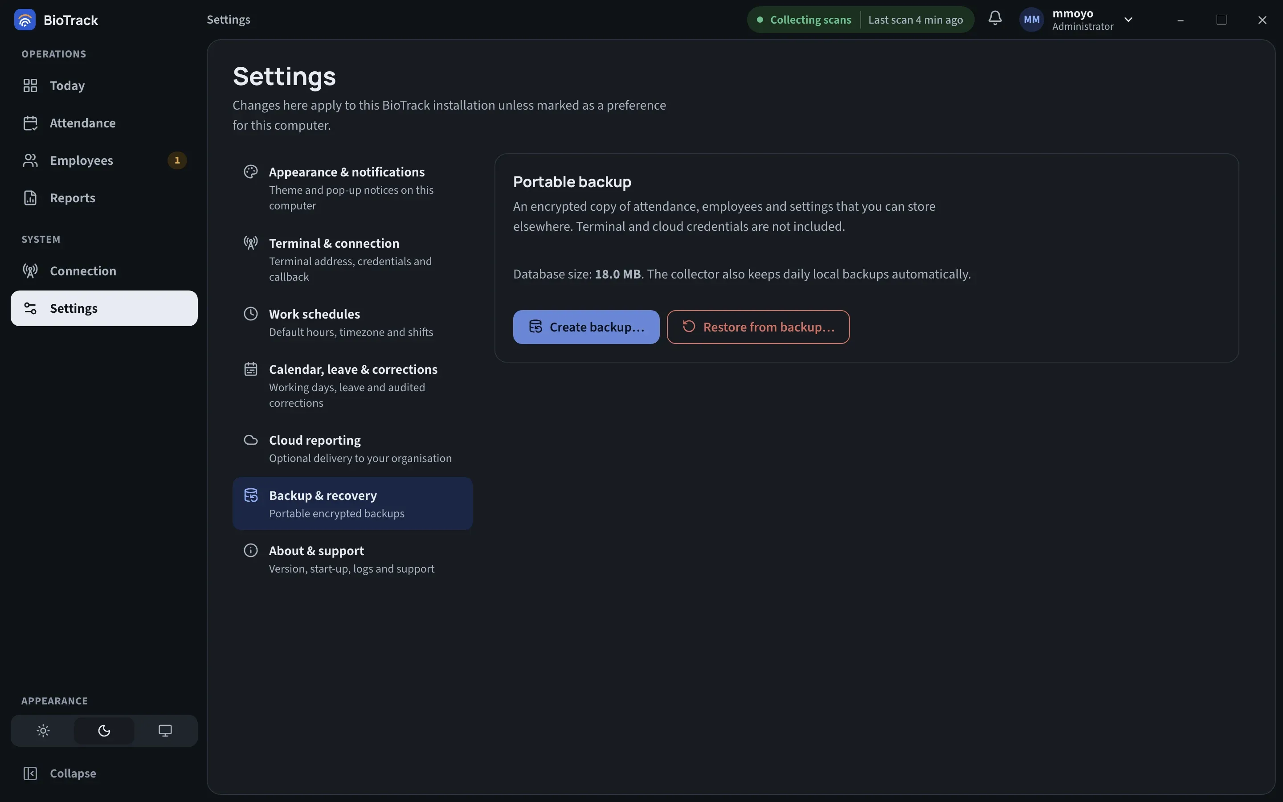The width and height of the screenshot is (1283, 802).
Task: Click Create backup button
Action: tap(586, 327)
